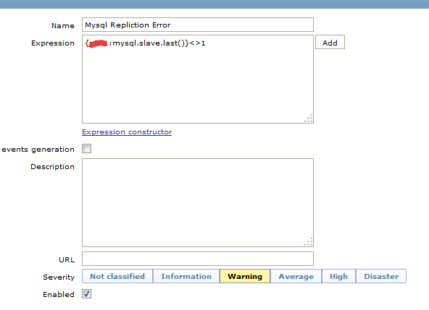Toggle the events generation checkbox

(x=86, y=149)
